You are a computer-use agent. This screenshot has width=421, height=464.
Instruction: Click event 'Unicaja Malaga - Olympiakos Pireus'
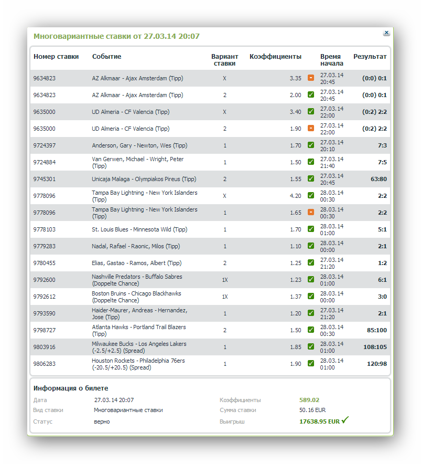coord(144,179)
